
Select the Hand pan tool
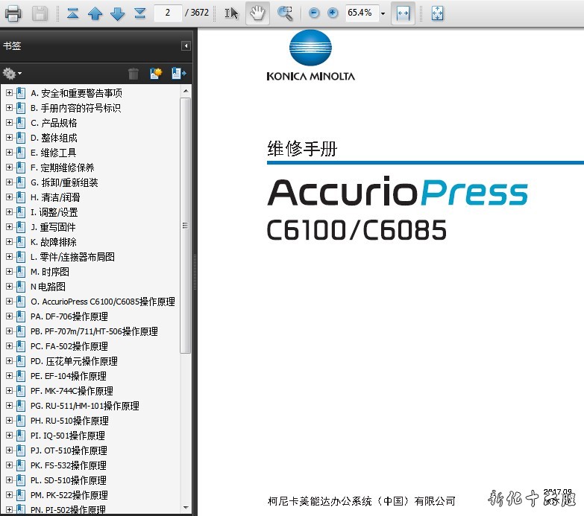pos(257,13)
